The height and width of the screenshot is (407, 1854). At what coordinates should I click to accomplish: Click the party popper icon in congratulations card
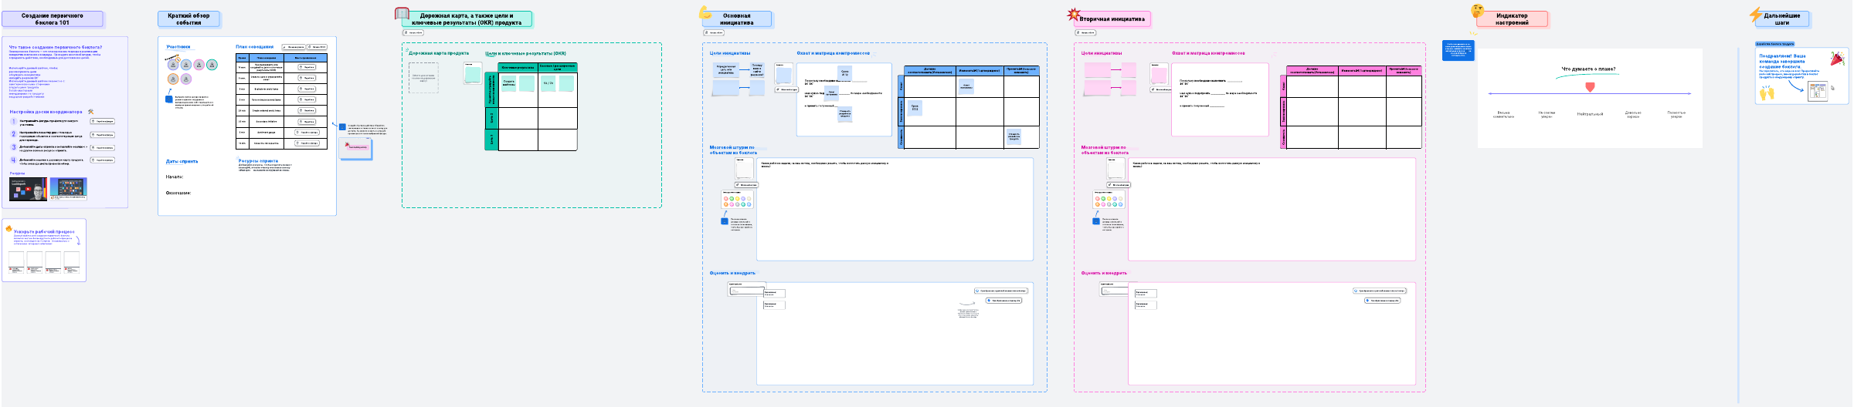pyautogui.click(x=1837, y=59)
